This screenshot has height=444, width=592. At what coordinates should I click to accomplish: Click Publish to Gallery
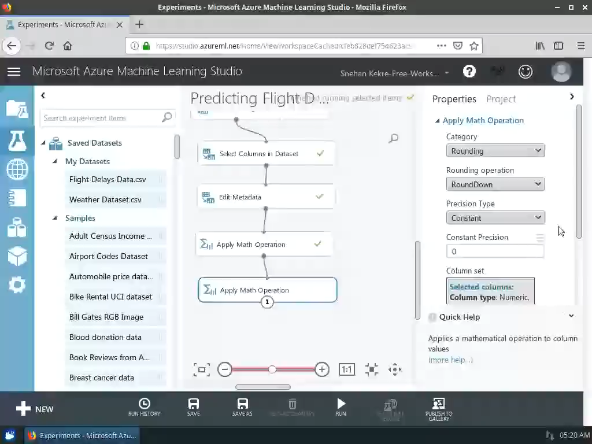439,409
